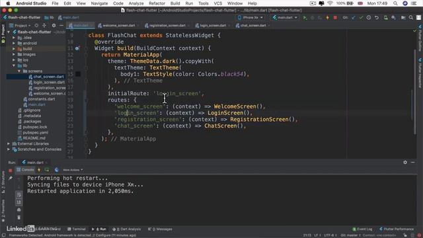This screenshot has width=423, height=238.
Task: Click the collapse all icon in Project panel
Action: click(x=44, y=25)
